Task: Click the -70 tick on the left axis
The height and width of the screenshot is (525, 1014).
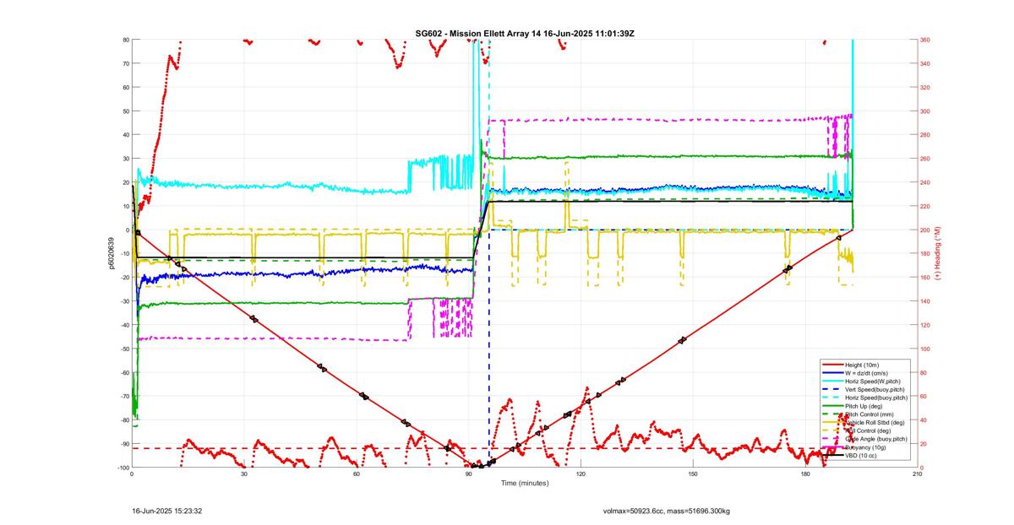Action: click(123, 396)
